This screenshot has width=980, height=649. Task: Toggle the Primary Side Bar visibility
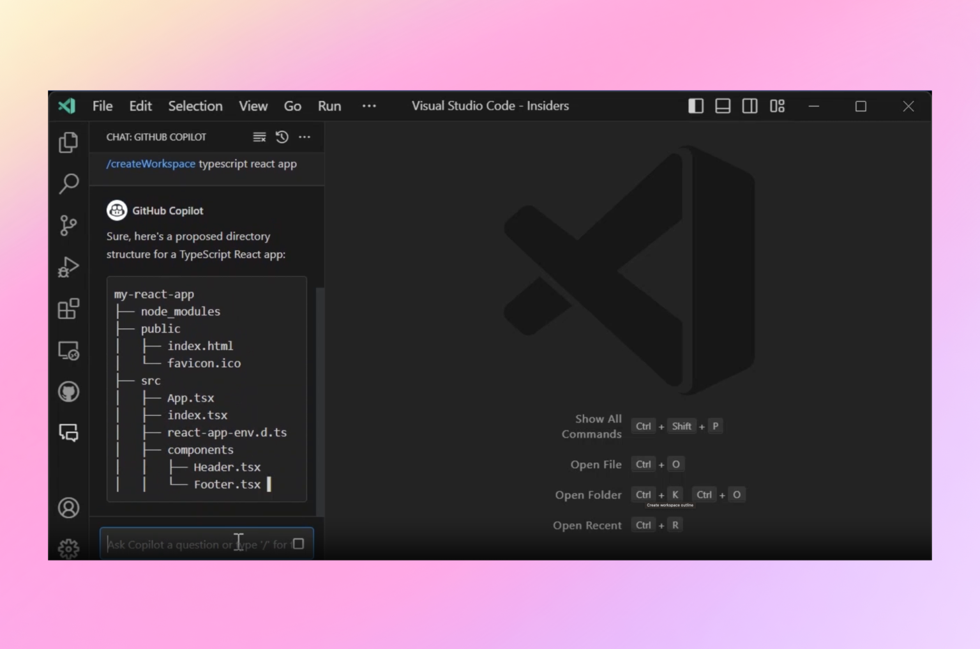tap(695, 106)
